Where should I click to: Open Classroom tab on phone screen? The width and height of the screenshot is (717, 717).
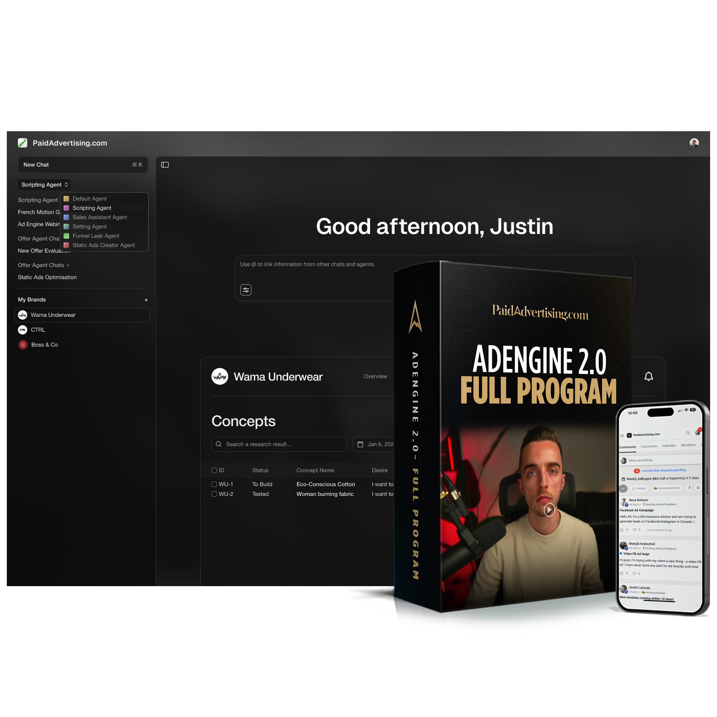pos(649,446)
